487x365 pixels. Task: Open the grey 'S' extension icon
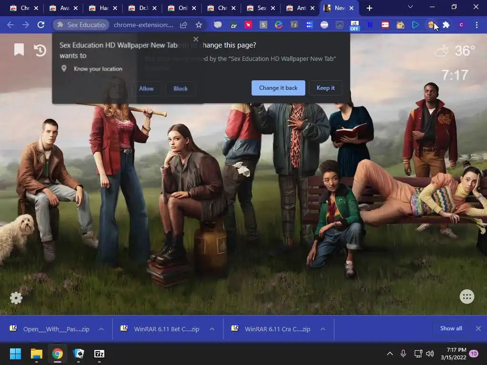coord(263,25)
